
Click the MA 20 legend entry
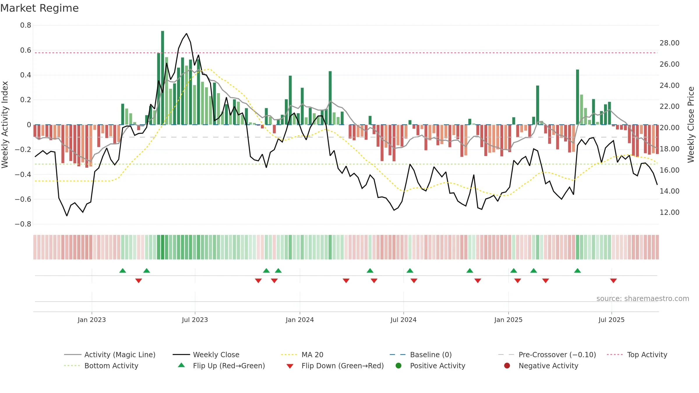click(x=302, y=355)
